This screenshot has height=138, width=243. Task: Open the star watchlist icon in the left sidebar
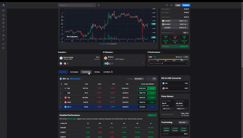point(4,44)
